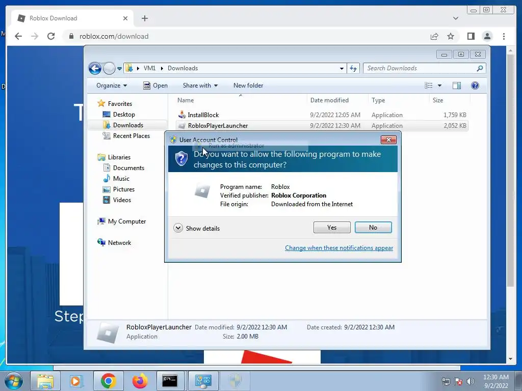Open the view options dropdown arrow
Image resolution: width=522 pixels, height=391 pixels.
click(439, 86)
